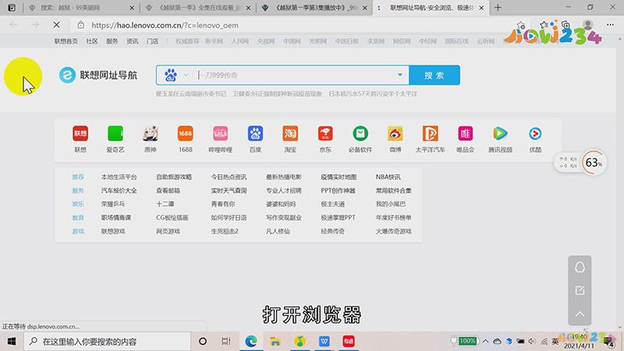The image size is (624, 351).
Task: Open the 淘宝 shortcut icon
Action: pyautogui.click(x=290, y=133)
